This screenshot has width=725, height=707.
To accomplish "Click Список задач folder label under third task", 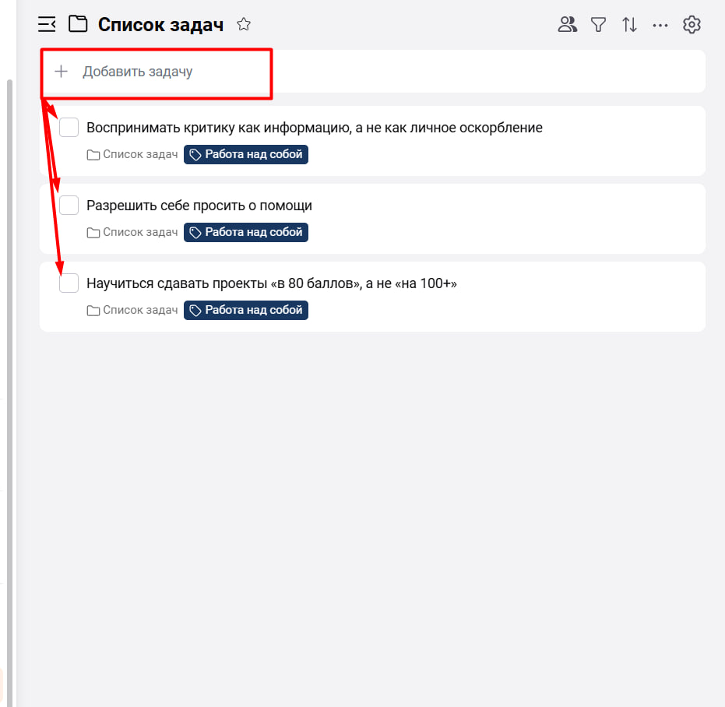I will (132, 311).
